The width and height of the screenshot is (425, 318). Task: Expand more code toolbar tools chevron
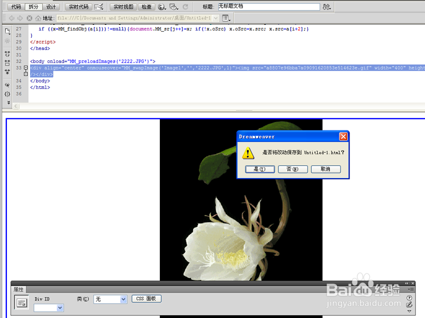pos(8,102)
